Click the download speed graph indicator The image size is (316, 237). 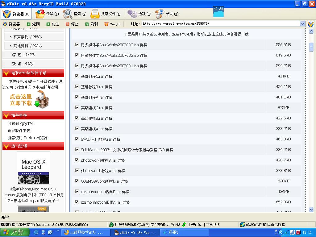[x=218, y=12]
